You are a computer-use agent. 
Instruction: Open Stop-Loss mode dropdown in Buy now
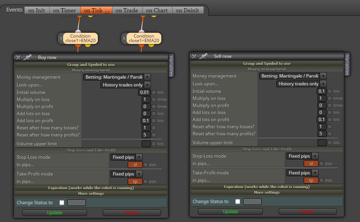pyautogui.click(x=126, y=157)
